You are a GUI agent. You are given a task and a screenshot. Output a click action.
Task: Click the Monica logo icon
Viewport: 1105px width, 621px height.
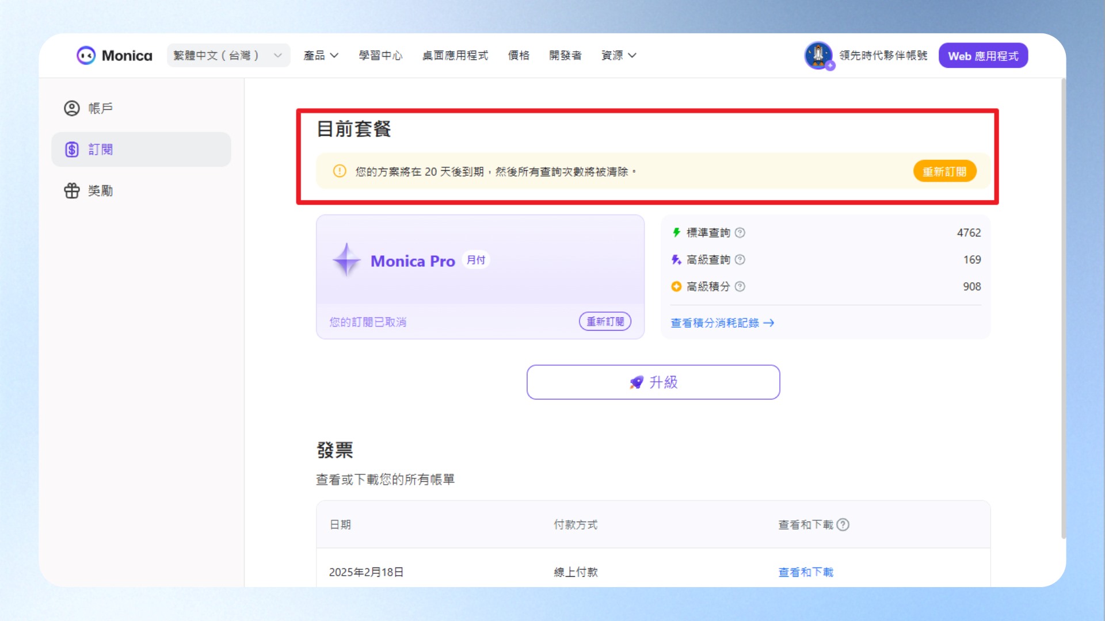pos(86,56)
